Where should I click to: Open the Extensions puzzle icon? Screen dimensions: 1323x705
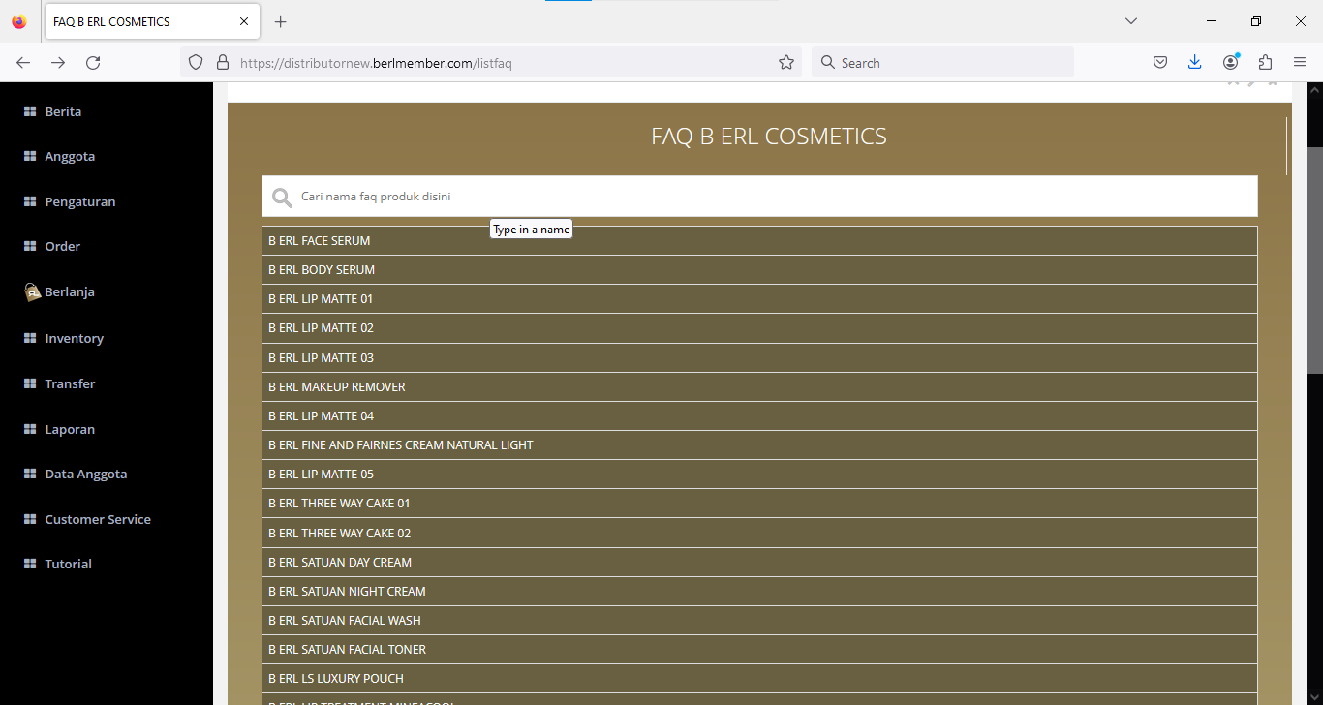(x=1265, y=63)
